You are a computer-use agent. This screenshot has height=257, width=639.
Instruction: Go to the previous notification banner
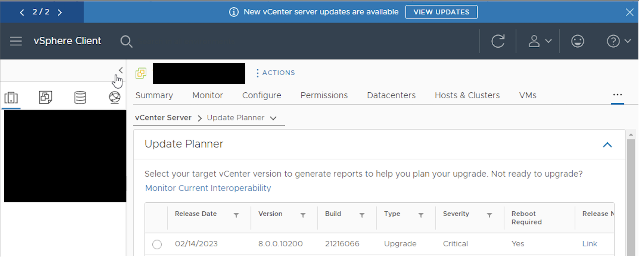(22, 13)
